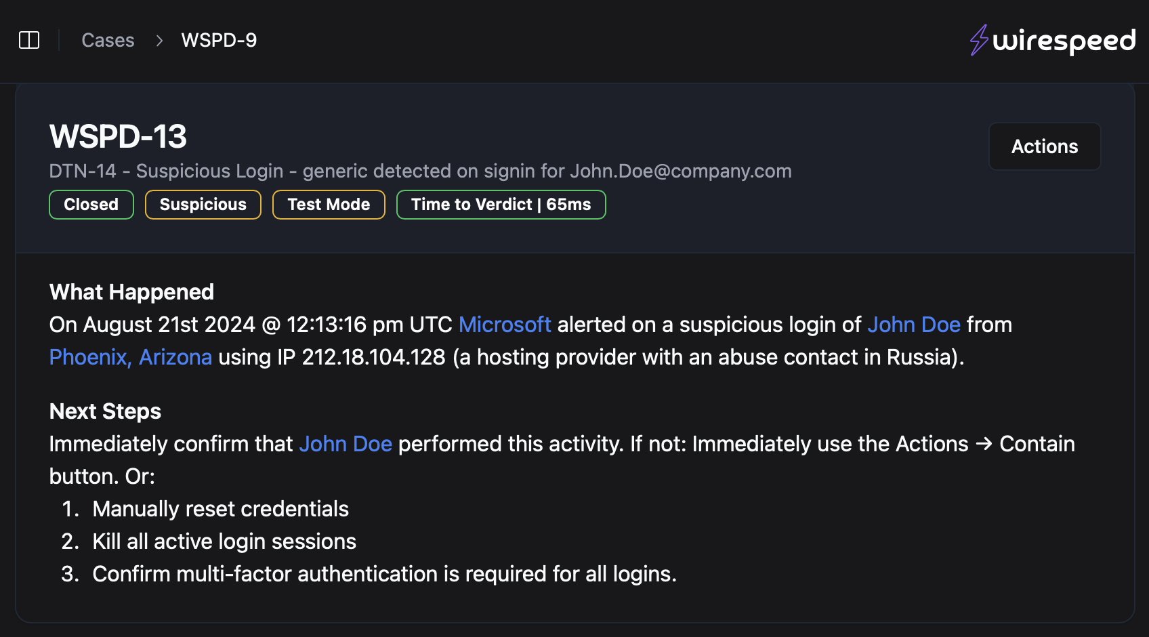Click the Kill all active login sessions step
The width and height of the screenshot is (1149, 637).
click(x=224, y=541)
